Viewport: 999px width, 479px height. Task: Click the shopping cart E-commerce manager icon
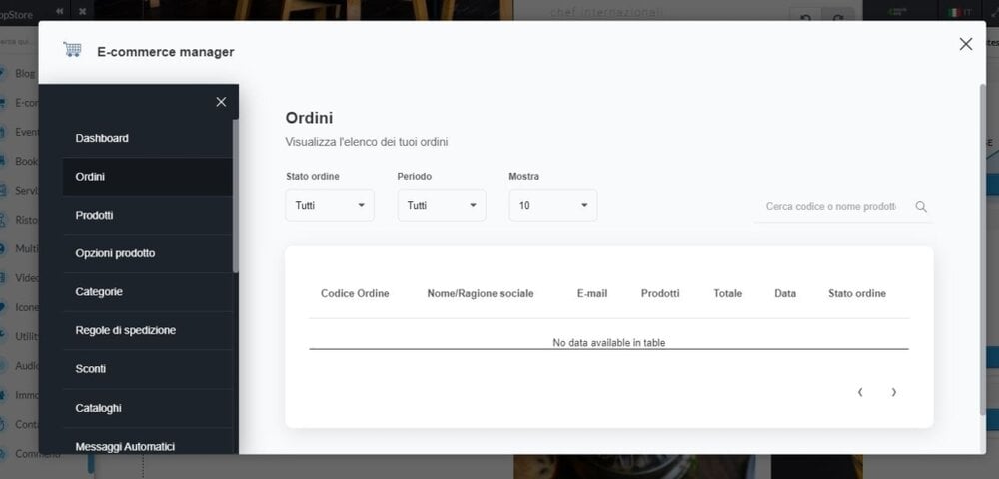pos(71,50)
